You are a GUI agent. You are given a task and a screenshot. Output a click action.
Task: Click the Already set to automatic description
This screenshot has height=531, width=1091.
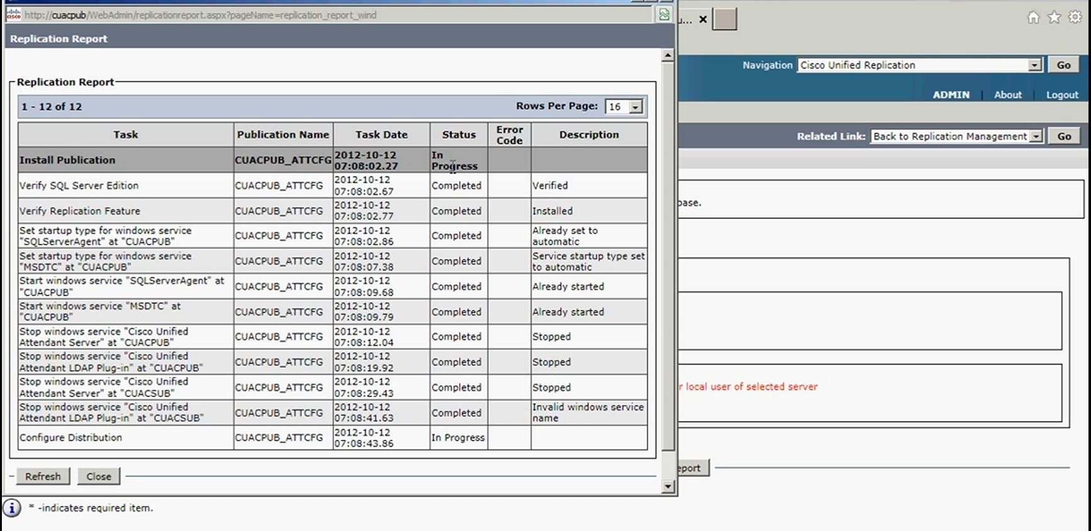tap(589, 236)
